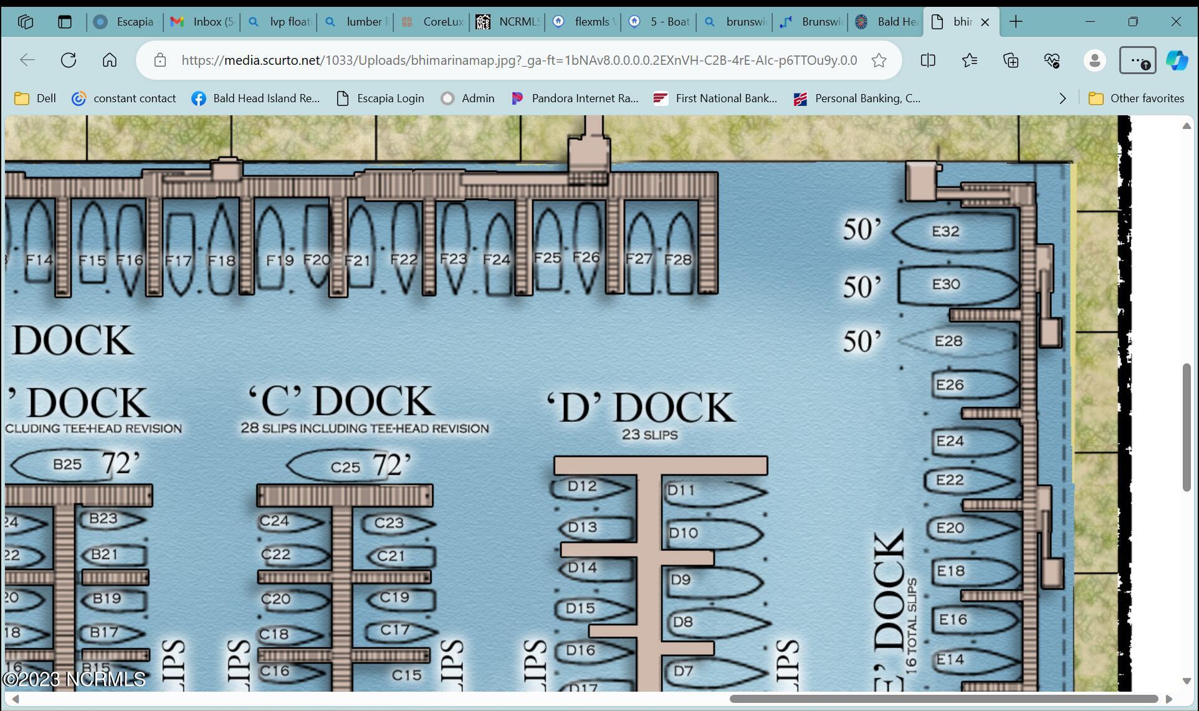Refresh the page with reload icon
The height and width of the screenshot is (711, 1199).
click(69, 60)
